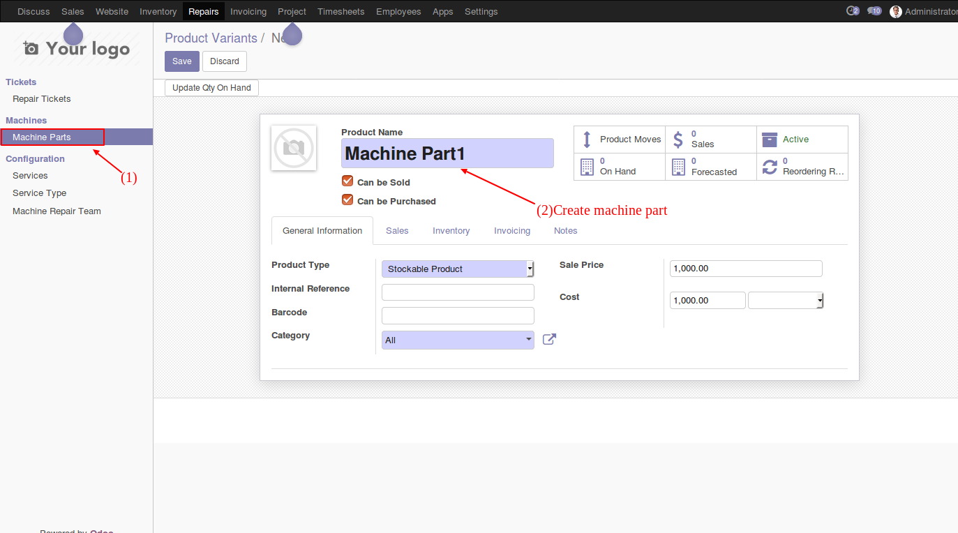Click the Internal Reference field
This screenshot has width=958, height=533.
click(458, 292)
